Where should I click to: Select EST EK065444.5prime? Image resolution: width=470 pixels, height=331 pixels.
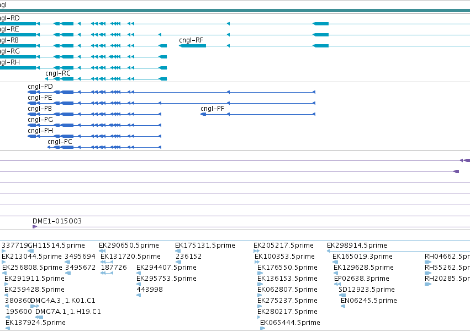(x=290, y=323)
